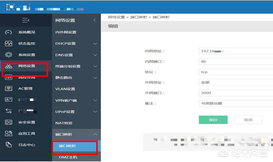The image size is (273, 162).
Task: Click the 网络设置 network tree icon
Action: click(9, 66)
